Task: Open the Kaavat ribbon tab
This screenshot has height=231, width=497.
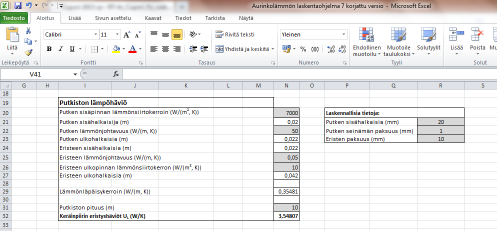Action: click(x=153, y=18)
